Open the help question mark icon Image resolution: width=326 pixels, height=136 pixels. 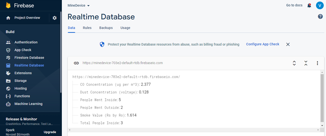[x=320, y=17]
